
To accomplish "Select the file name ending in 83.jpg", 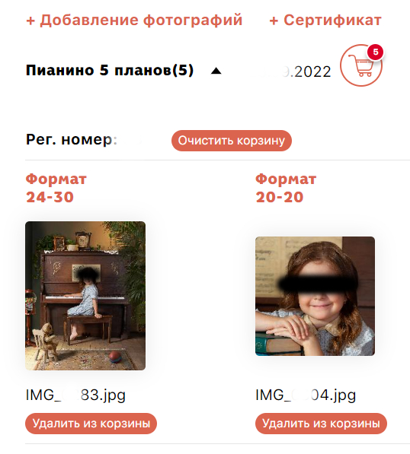I will point(75,395).
